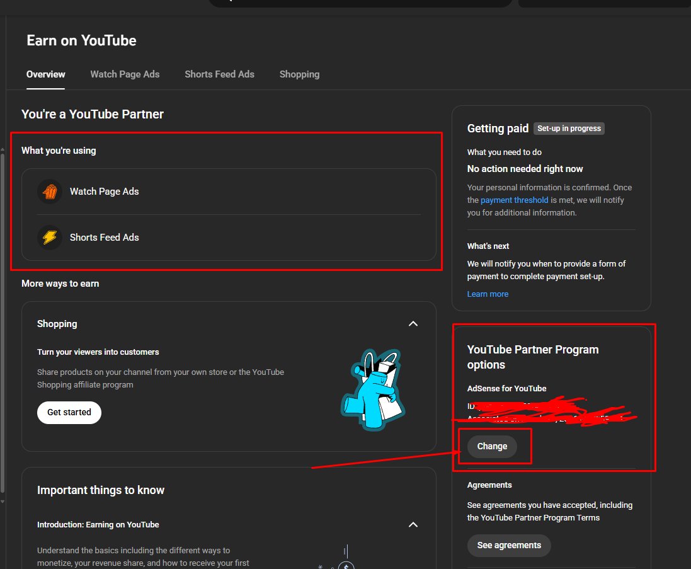Open the Watch Page Ads row
The height and width of the screenshot is (569, 691).
pyautogui.click(x=229, y=192)
